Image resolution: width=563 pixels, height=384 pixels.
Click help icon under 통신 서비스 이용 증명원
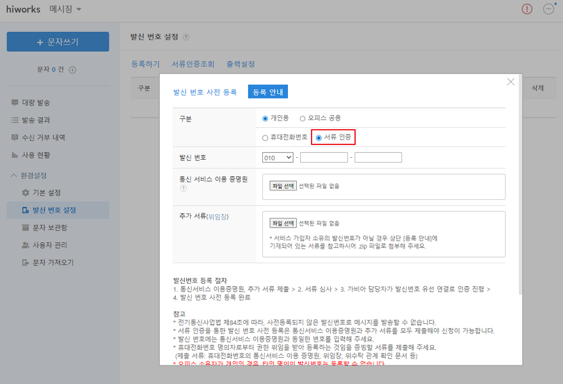tap(183, 188)
